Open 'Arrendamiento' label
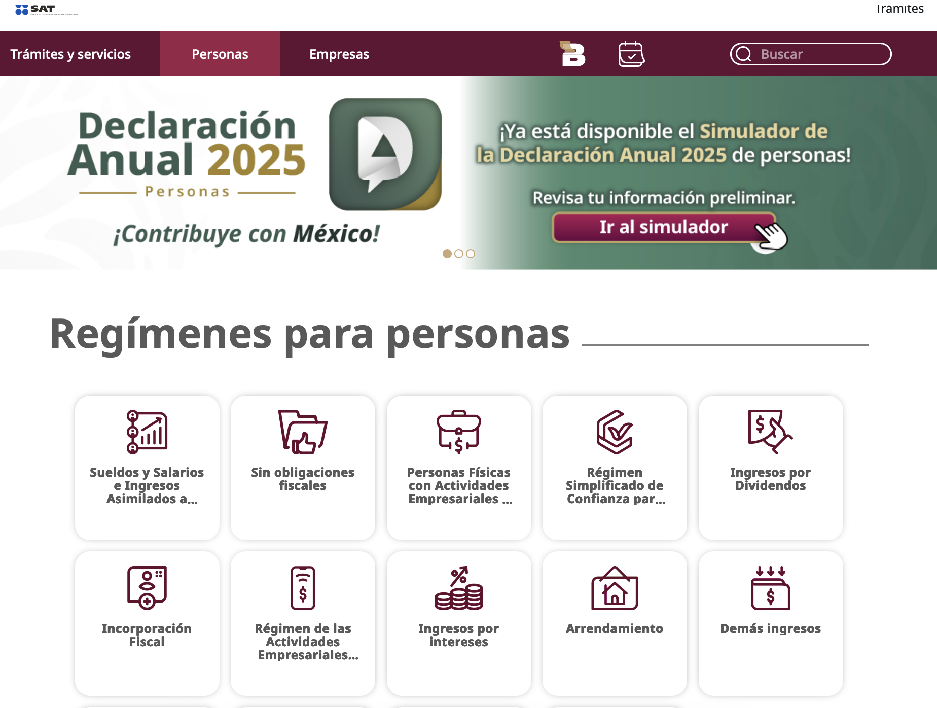 (x=615, y=628)
